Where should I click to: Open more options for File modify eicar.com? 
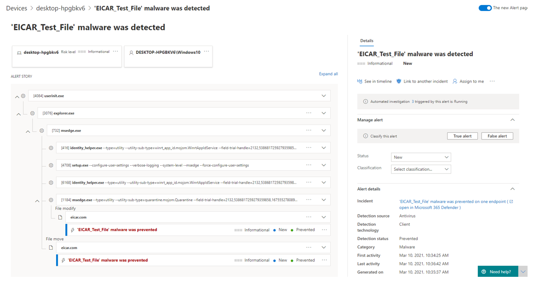tap(309, 217)
